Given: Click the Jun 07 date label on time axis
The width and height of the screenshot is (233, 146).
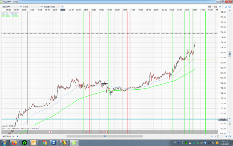Looking at the screenshot, I should tap(71, 10).
